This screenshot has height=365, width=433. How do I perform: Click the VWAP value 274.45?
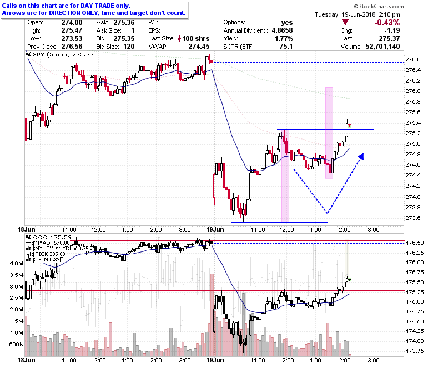pyautogui.click(x=199, y=47)
